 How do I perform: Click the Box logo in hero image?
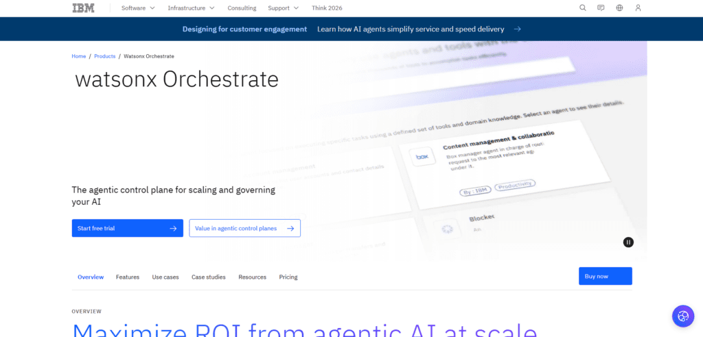pyautogui.click(x=422, y=157)
